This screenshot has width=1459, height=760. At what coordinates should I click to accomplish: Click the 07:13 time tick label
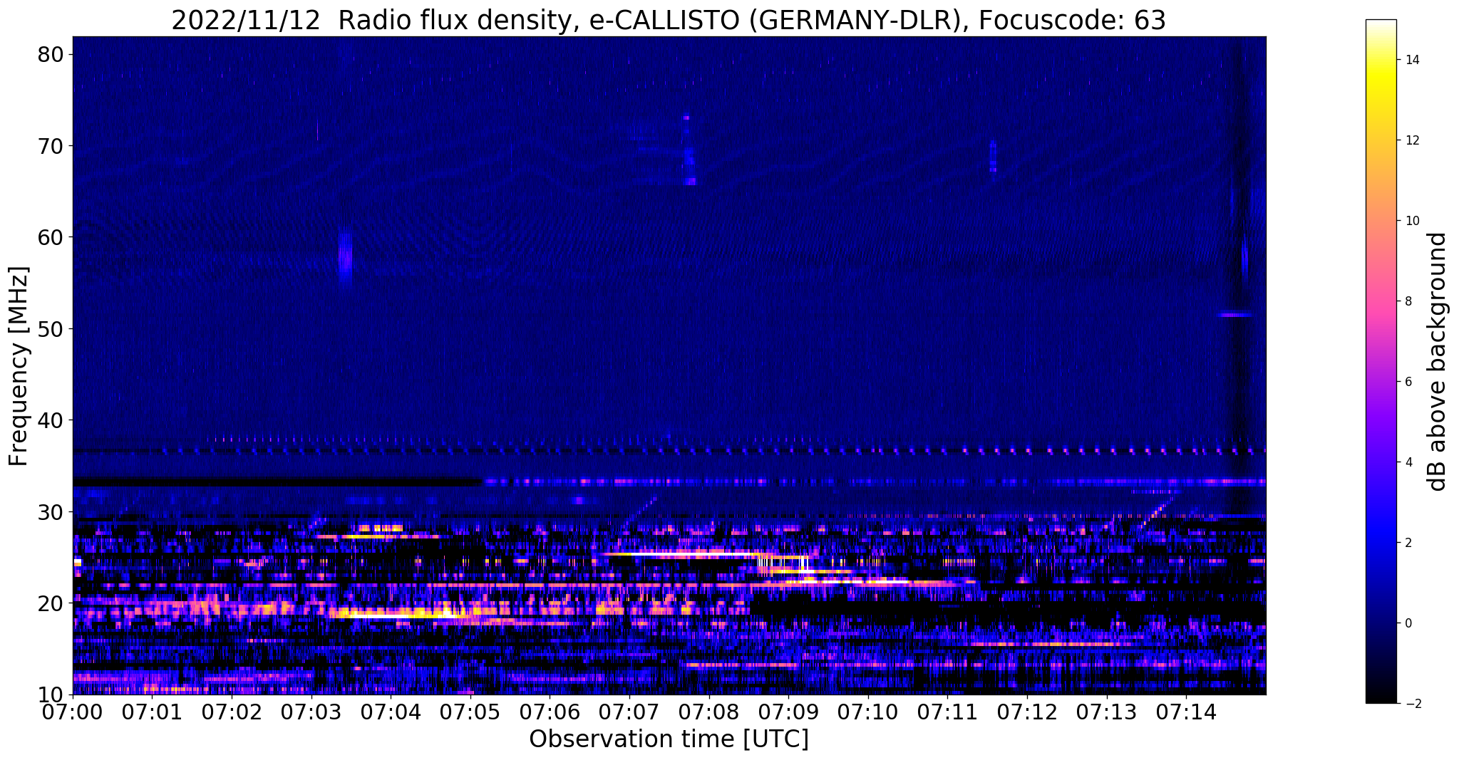1106,712
